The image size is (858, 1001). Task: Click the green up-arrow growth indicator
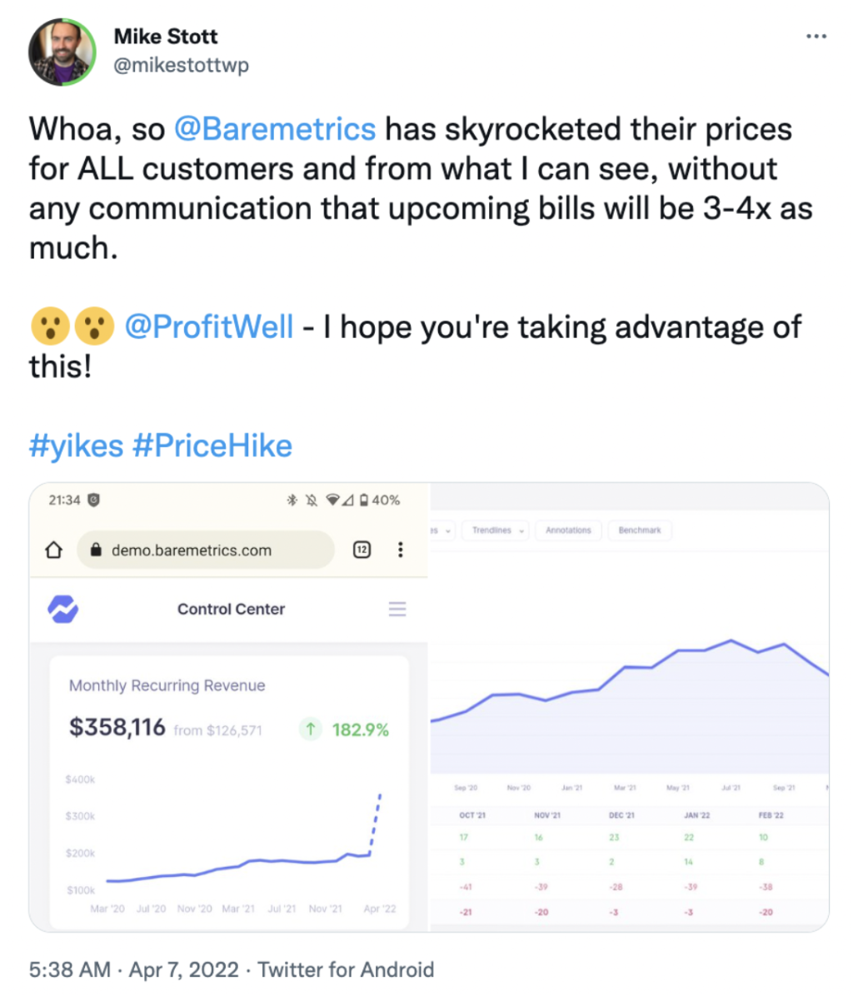tap(310, 730)
